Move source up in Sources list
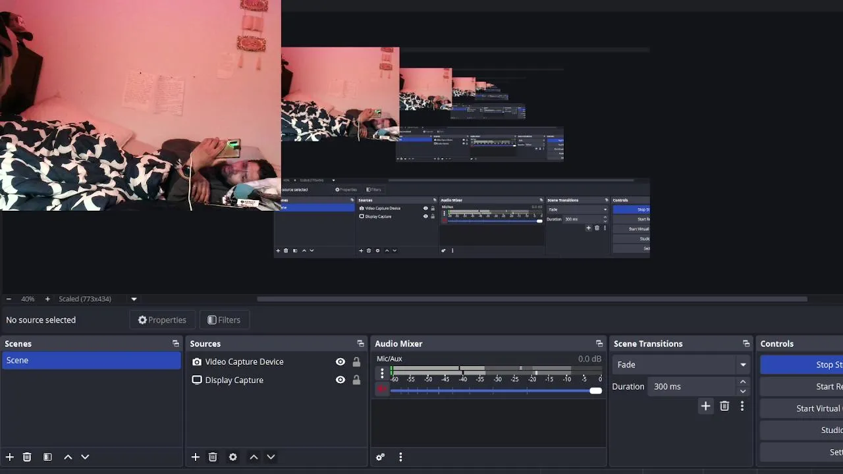 [254, 457]
